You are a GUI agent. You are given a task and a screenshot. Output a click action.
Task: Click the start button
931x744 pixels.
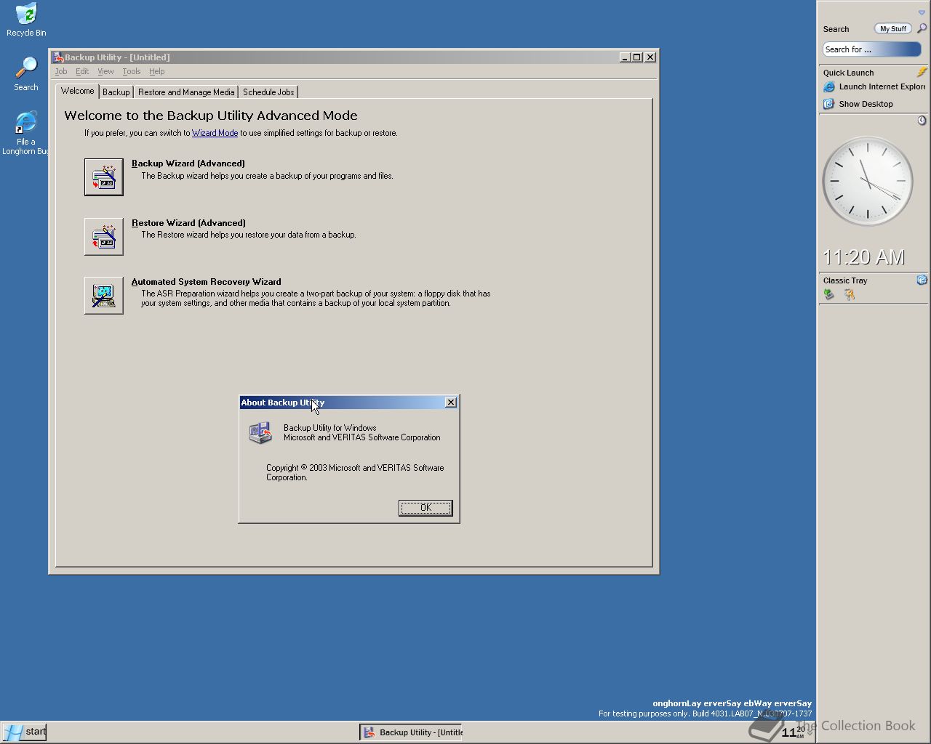coord(25,732)
